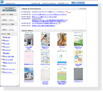Click the ドア・引戸 folder icon
Image resolution: width=103 pixels, height=92 pixels.
tap(3, 43)
